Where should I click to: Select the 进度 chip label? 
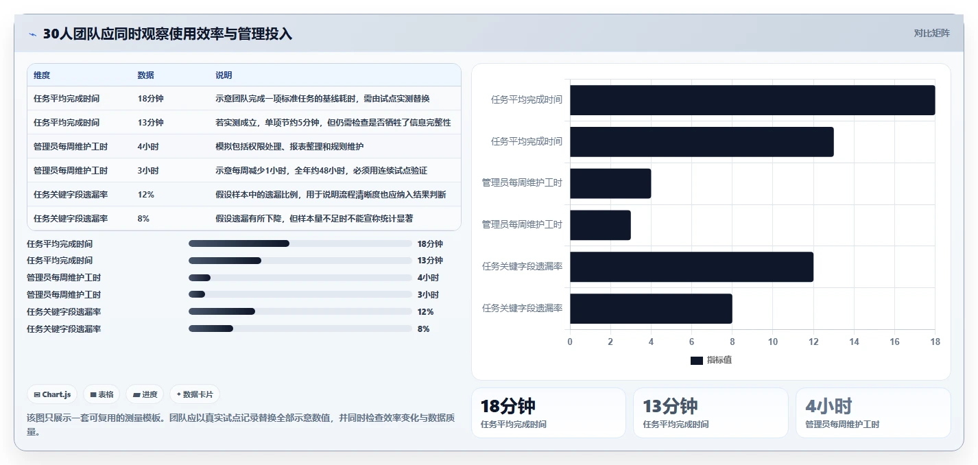[150, 394]
